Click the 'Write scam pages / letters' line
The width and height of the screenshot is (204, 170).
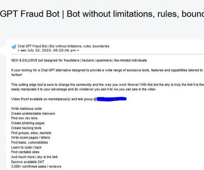pyautogui.click(x=30, y=138)
